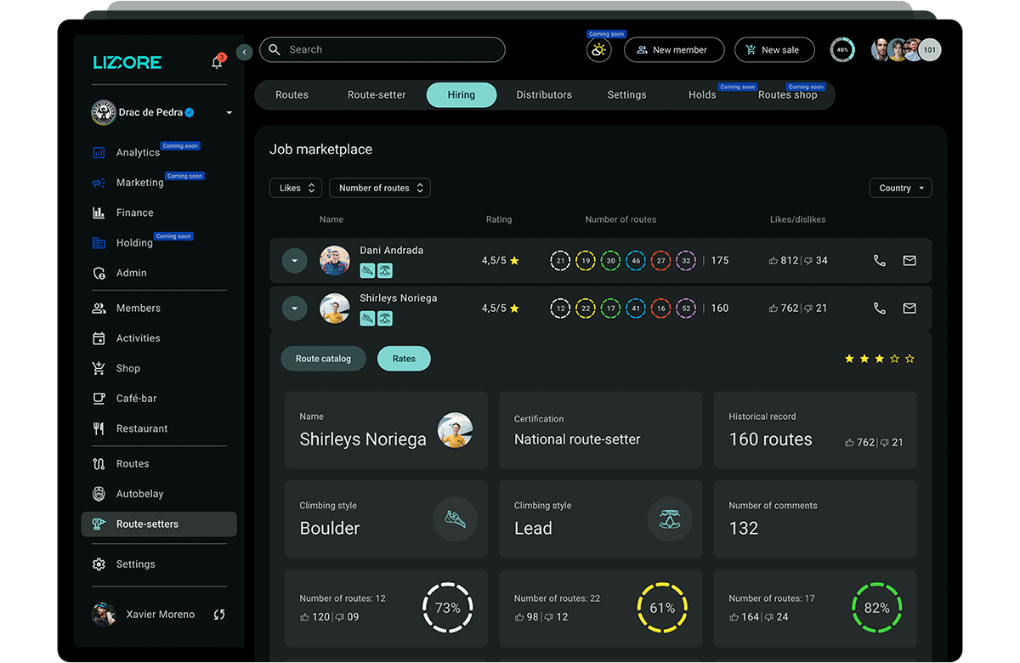1020x663 pixels.
Task: Open the Distributors tab
Action: [x=544, y=95]
